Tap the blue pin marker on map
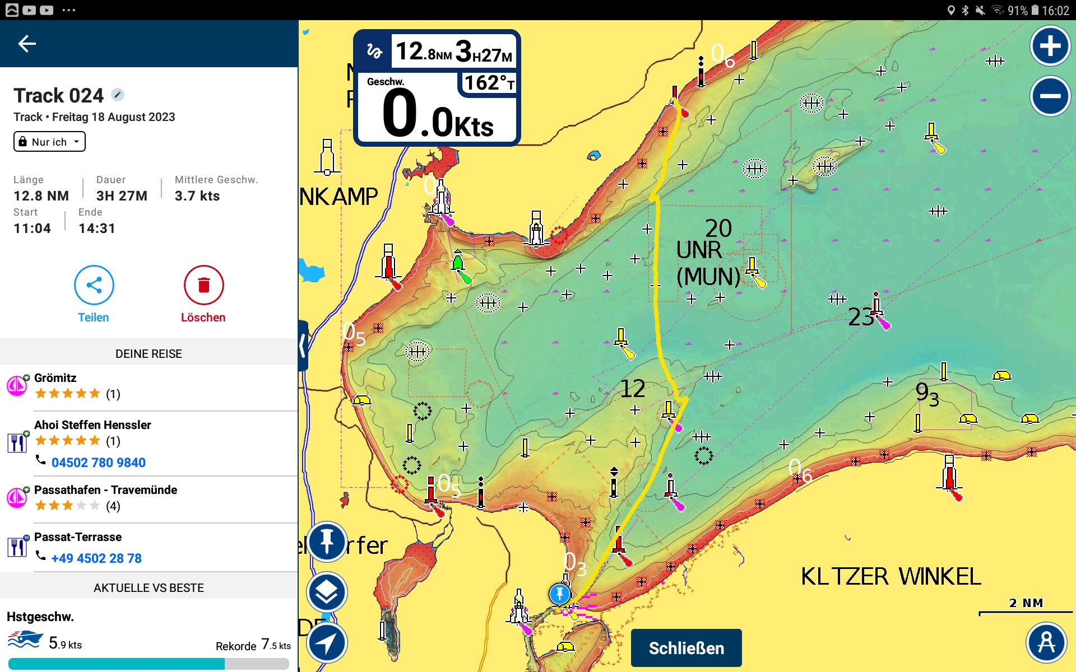Image resolution: width=1076 pixels, height=672 pixels. pos(559,594)
